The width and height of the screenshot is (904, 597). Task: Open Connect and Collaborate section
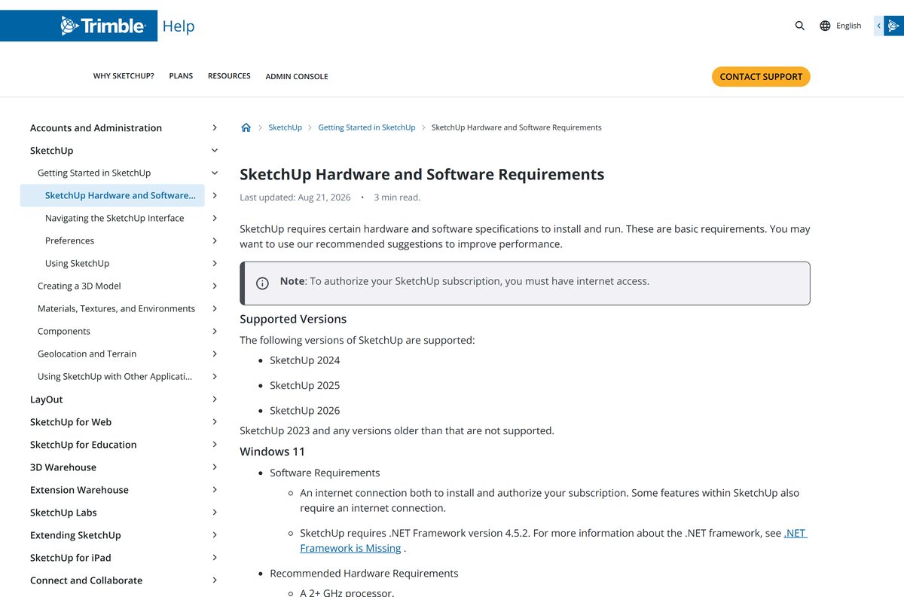coord(86,580)
